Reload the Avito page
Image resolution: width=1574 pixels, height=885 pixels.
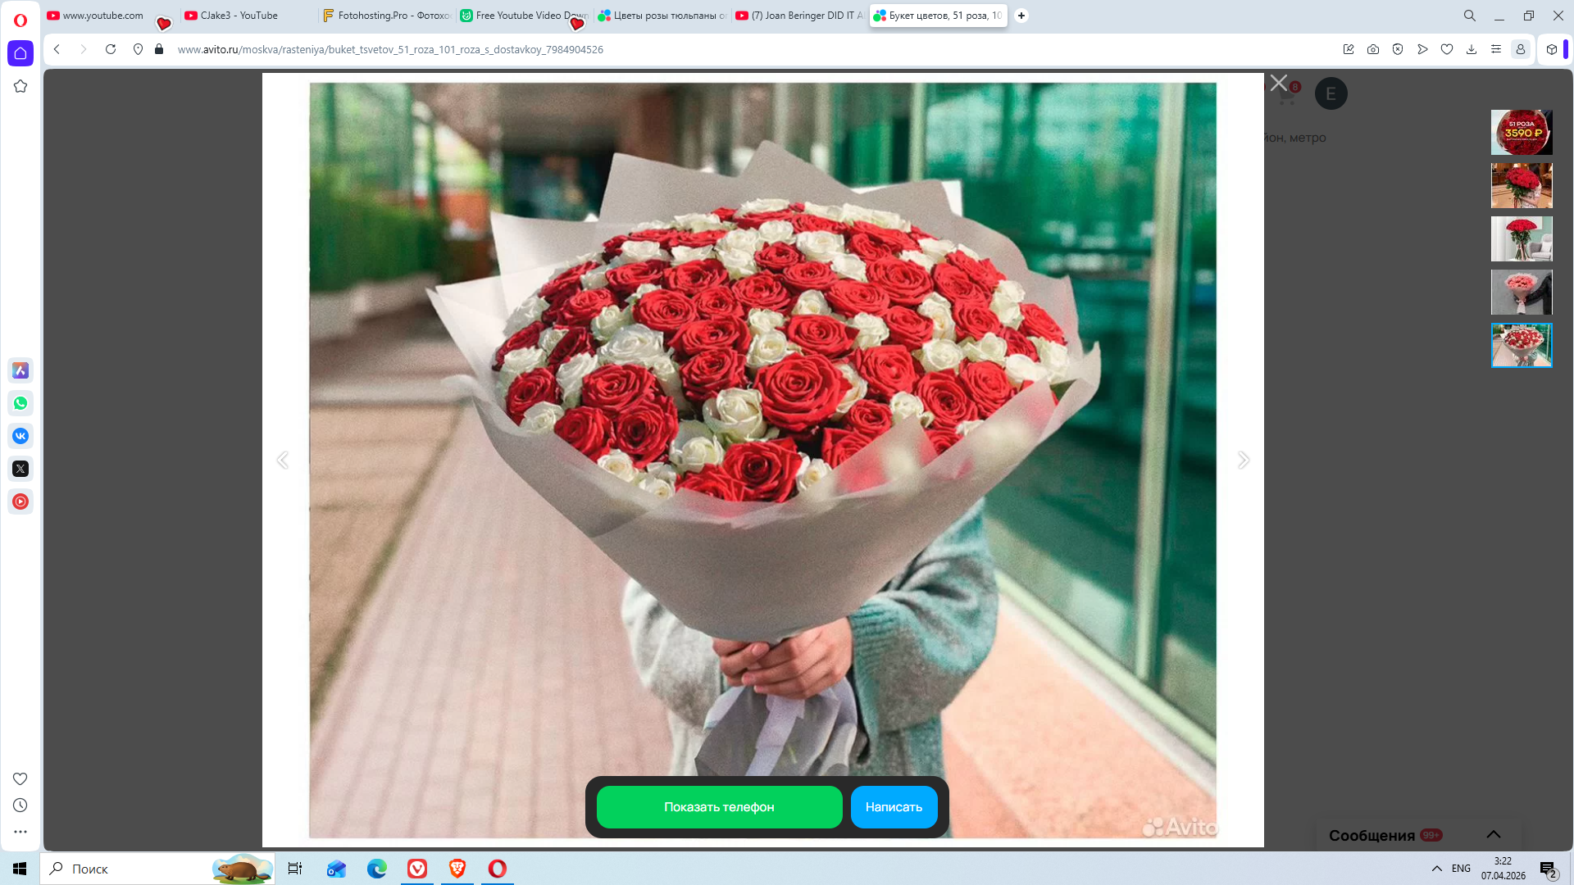click(111, 49)
